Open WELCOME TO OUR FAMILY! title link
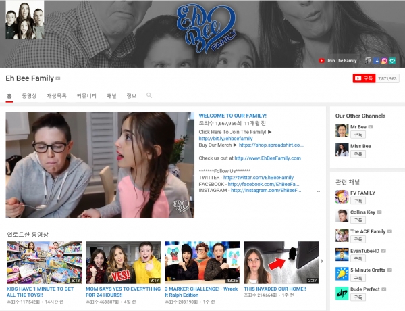 [232, 116]
